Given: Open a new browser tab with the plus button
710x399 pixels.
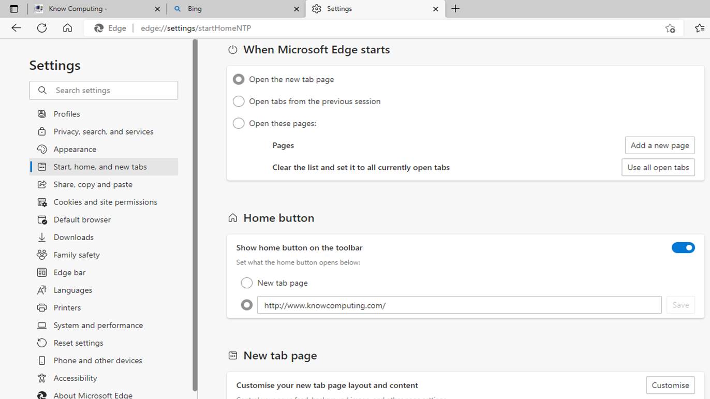Looking at the screenshot, I should [x=456, y=9].
